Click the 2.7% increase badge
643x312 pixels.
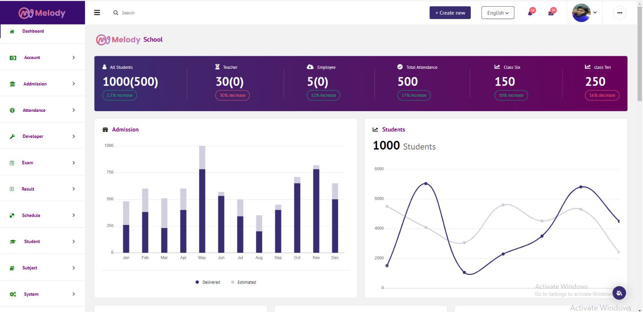pyautogui.click(x=120, y=95)
